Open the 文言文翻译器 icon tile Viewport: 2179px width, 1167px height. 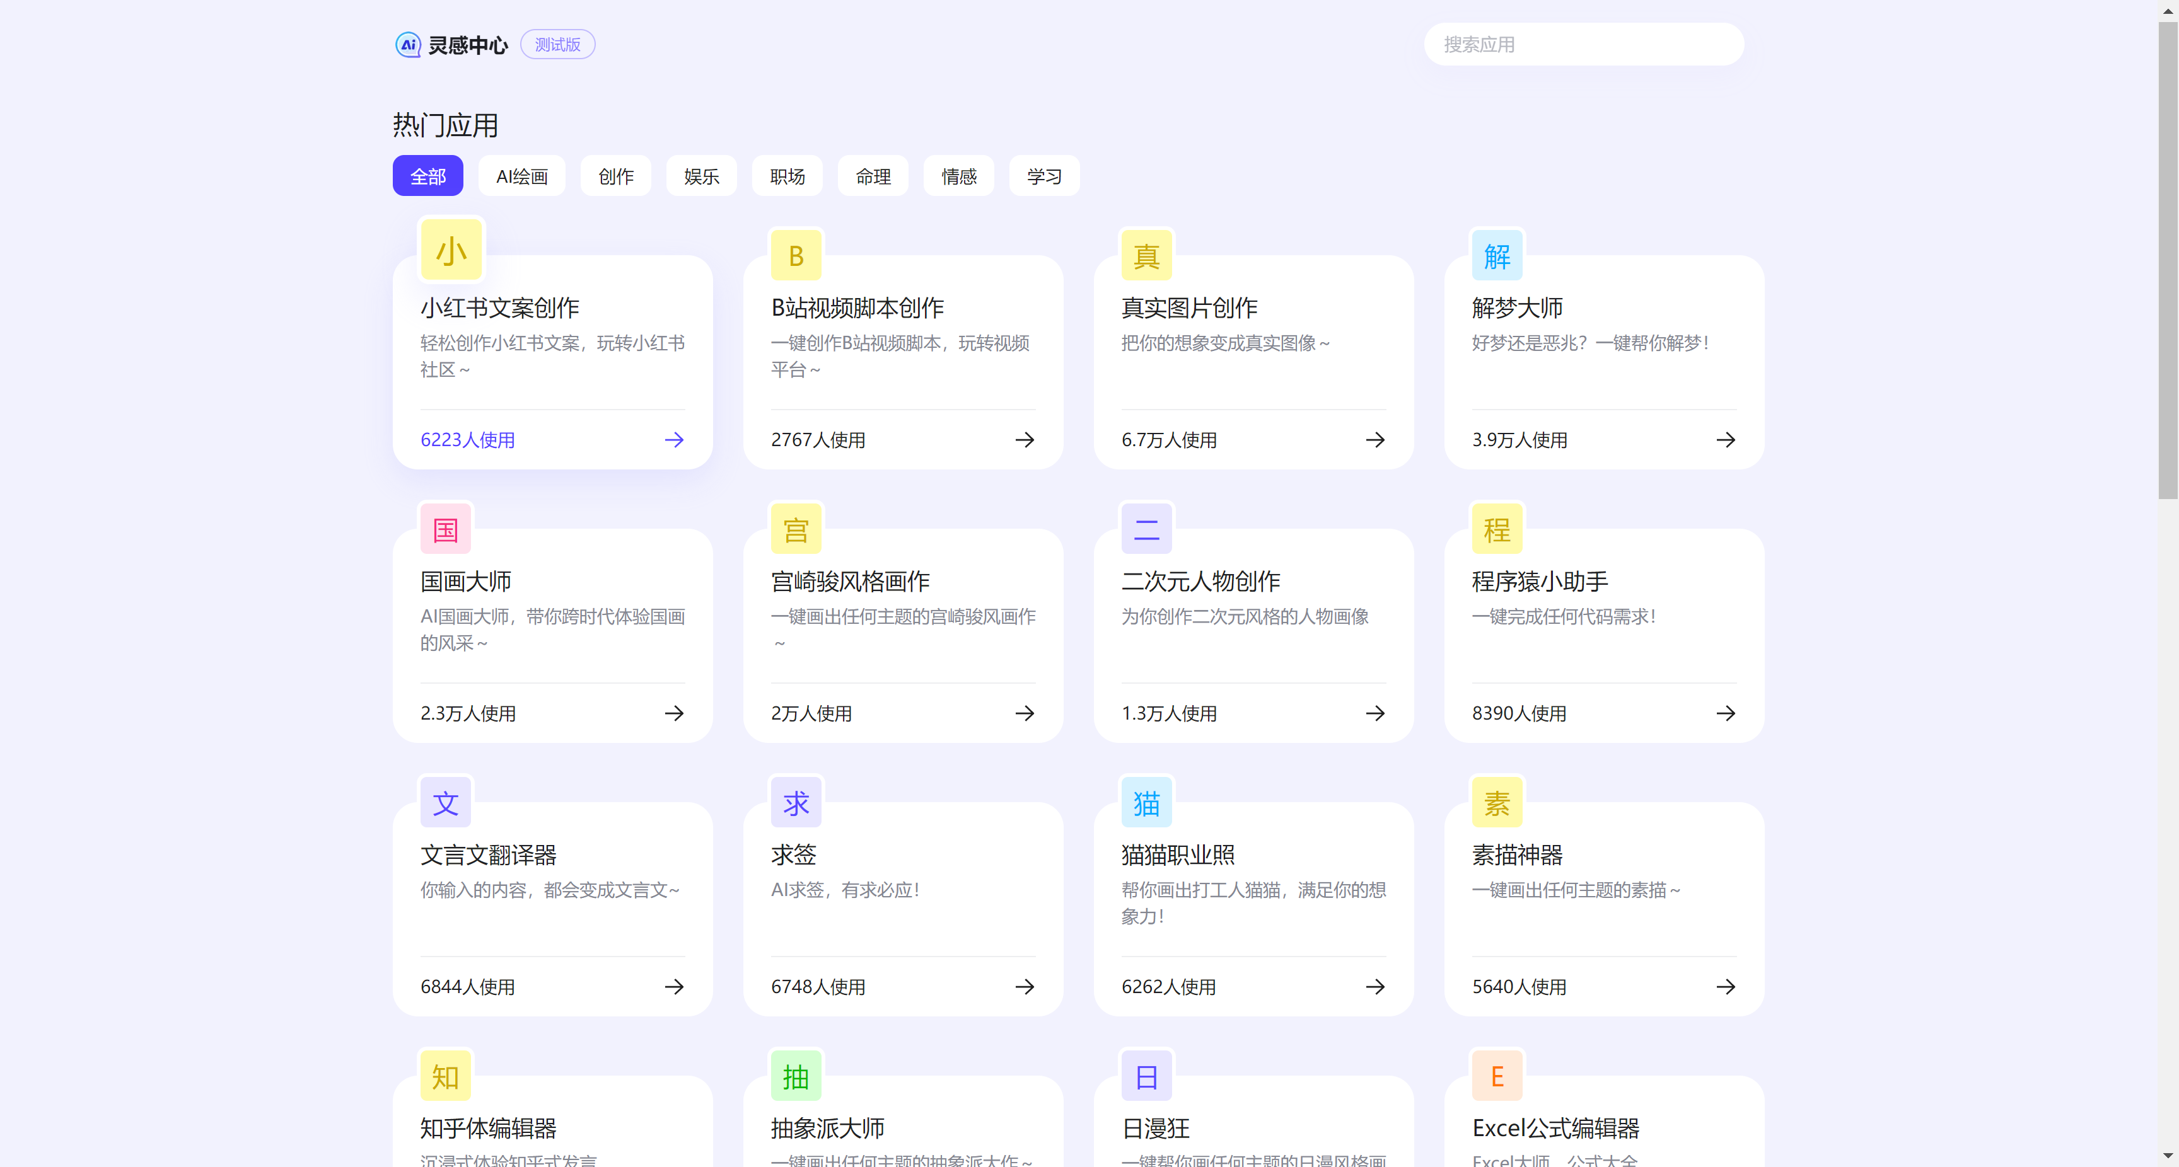point(446,803)
